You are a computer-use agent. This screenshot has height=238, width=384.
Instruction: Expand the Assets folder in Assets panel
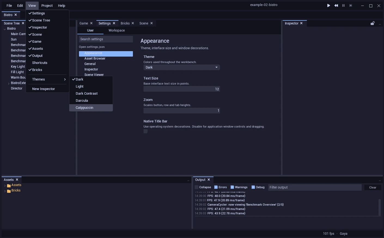(5, 186)
